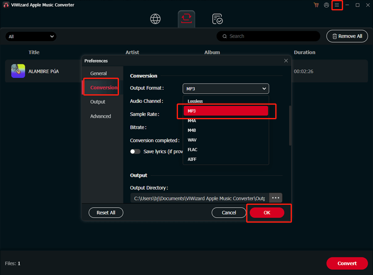
Task: Click the Reset All button
Action: (106, 213)
